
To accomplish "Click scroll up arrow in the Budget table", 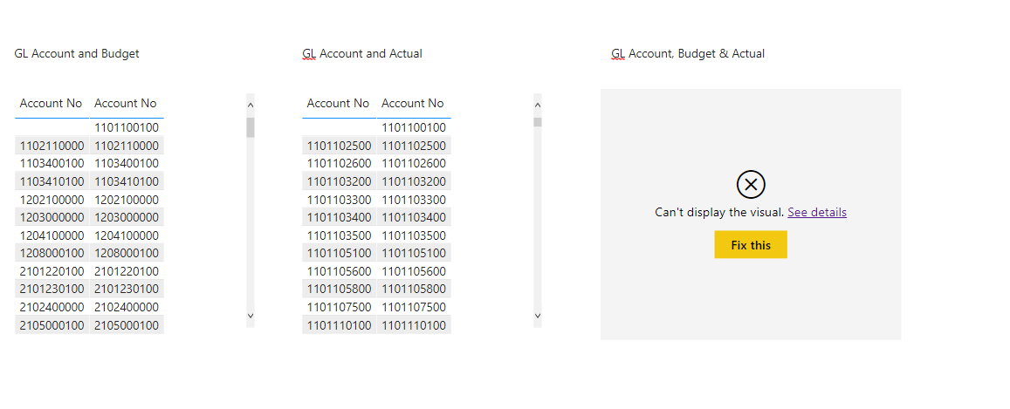I will click(x=251, y=104).
